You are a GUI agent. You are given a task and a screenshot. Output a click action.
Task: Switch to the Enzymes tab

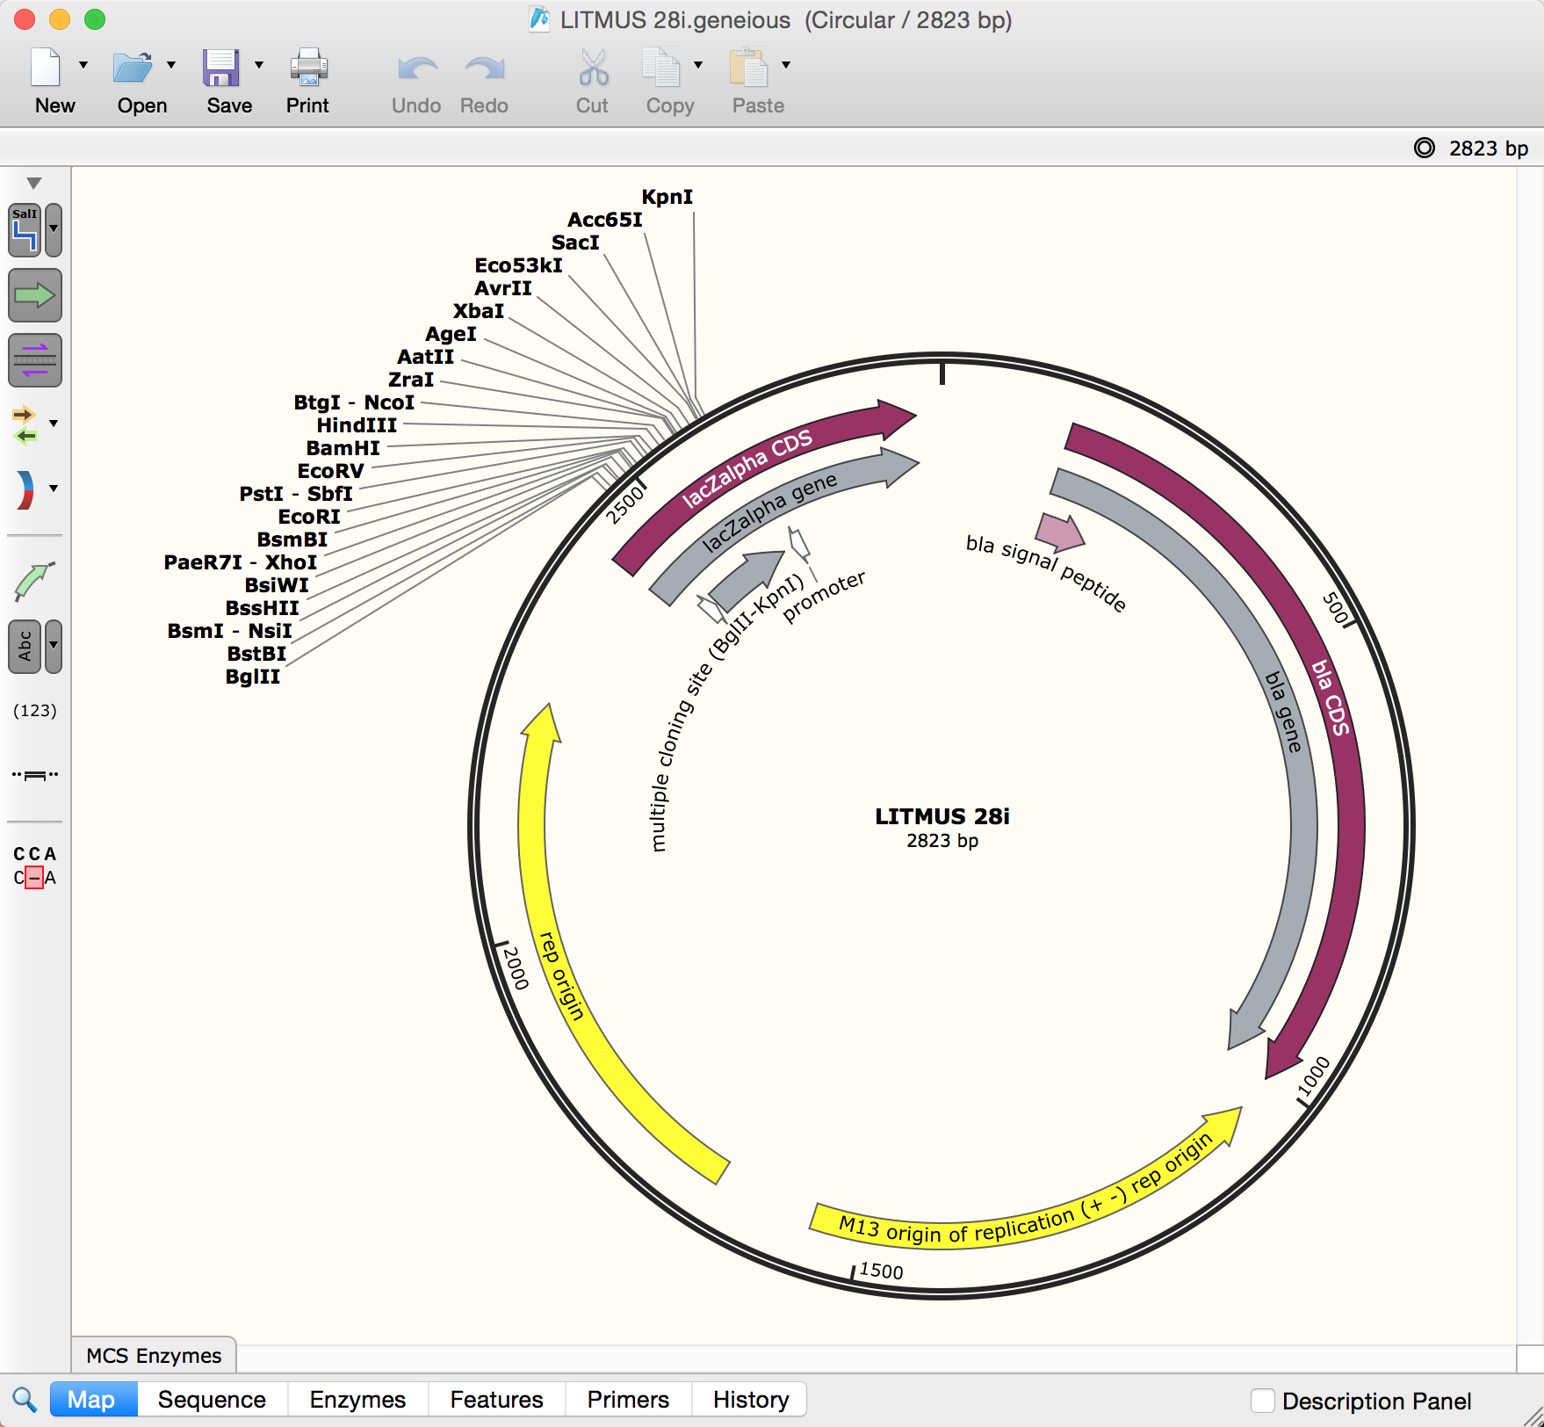pyautogui.click(x=357, y=1399)
